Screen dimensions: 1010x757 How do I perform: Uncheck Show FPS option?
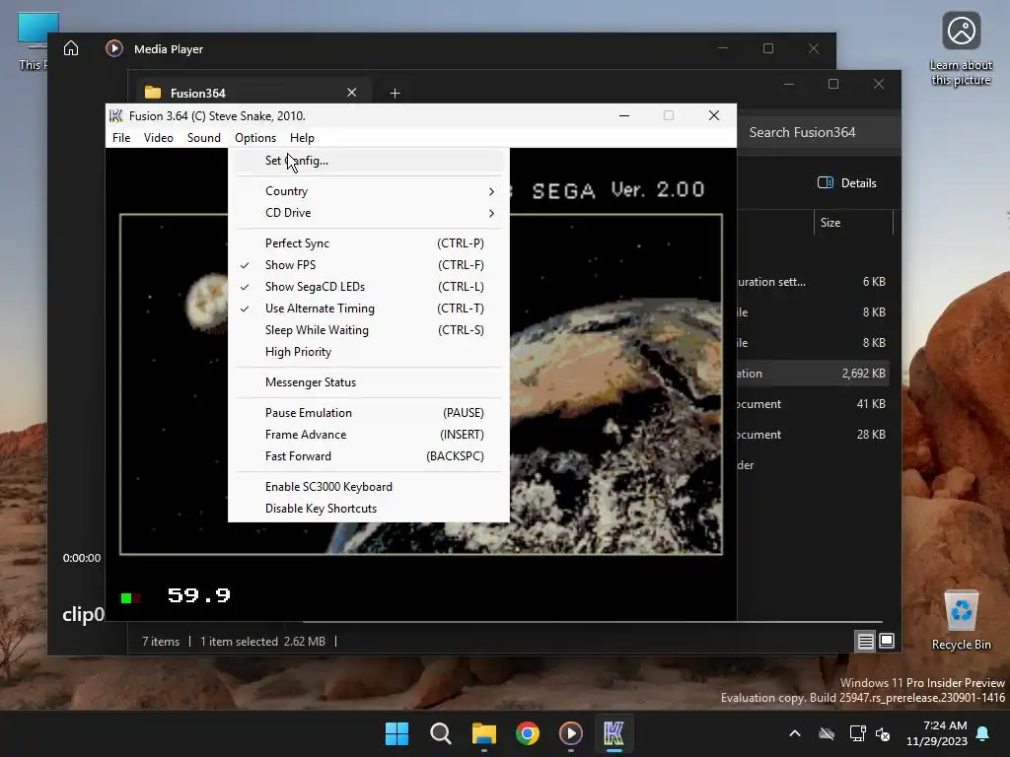coord(369,265)
